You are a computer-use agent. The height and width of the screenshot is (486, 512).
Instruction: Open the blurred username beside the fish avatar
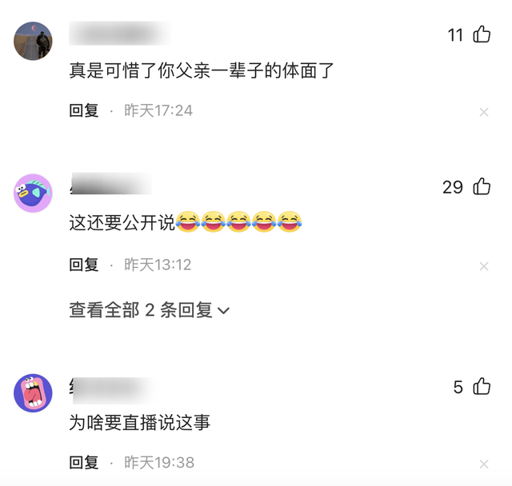point(111,184)
